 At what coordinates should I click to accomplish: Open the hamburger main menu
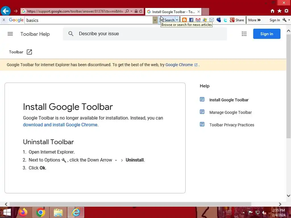(10, 34)
